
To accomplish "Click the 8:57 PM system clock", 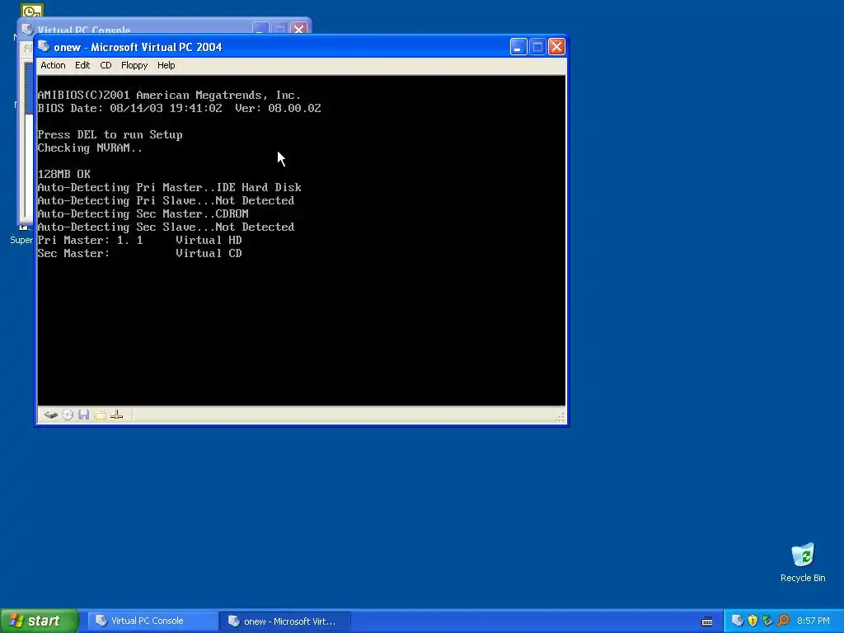I will 814,621.
